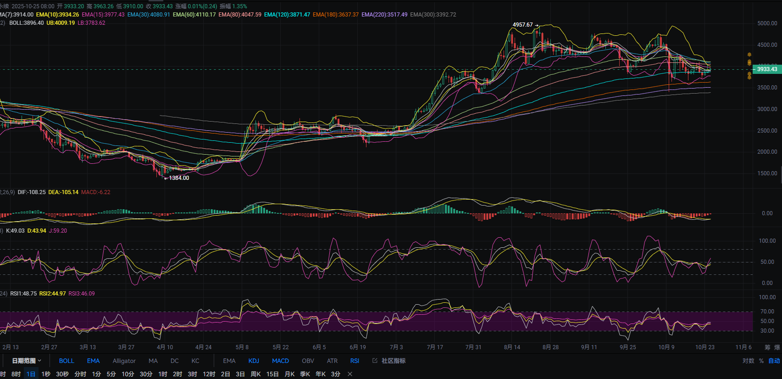Switch to the 周K weekly timeframe
The width and height of the screenshot is (782, 379).
coord(255,374)
